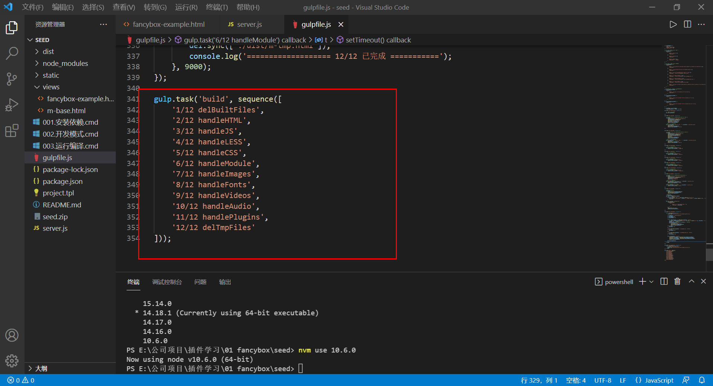Open the 查看(V) menu
The height and width of the screenshot is (386, 713).
coord(124,7)
